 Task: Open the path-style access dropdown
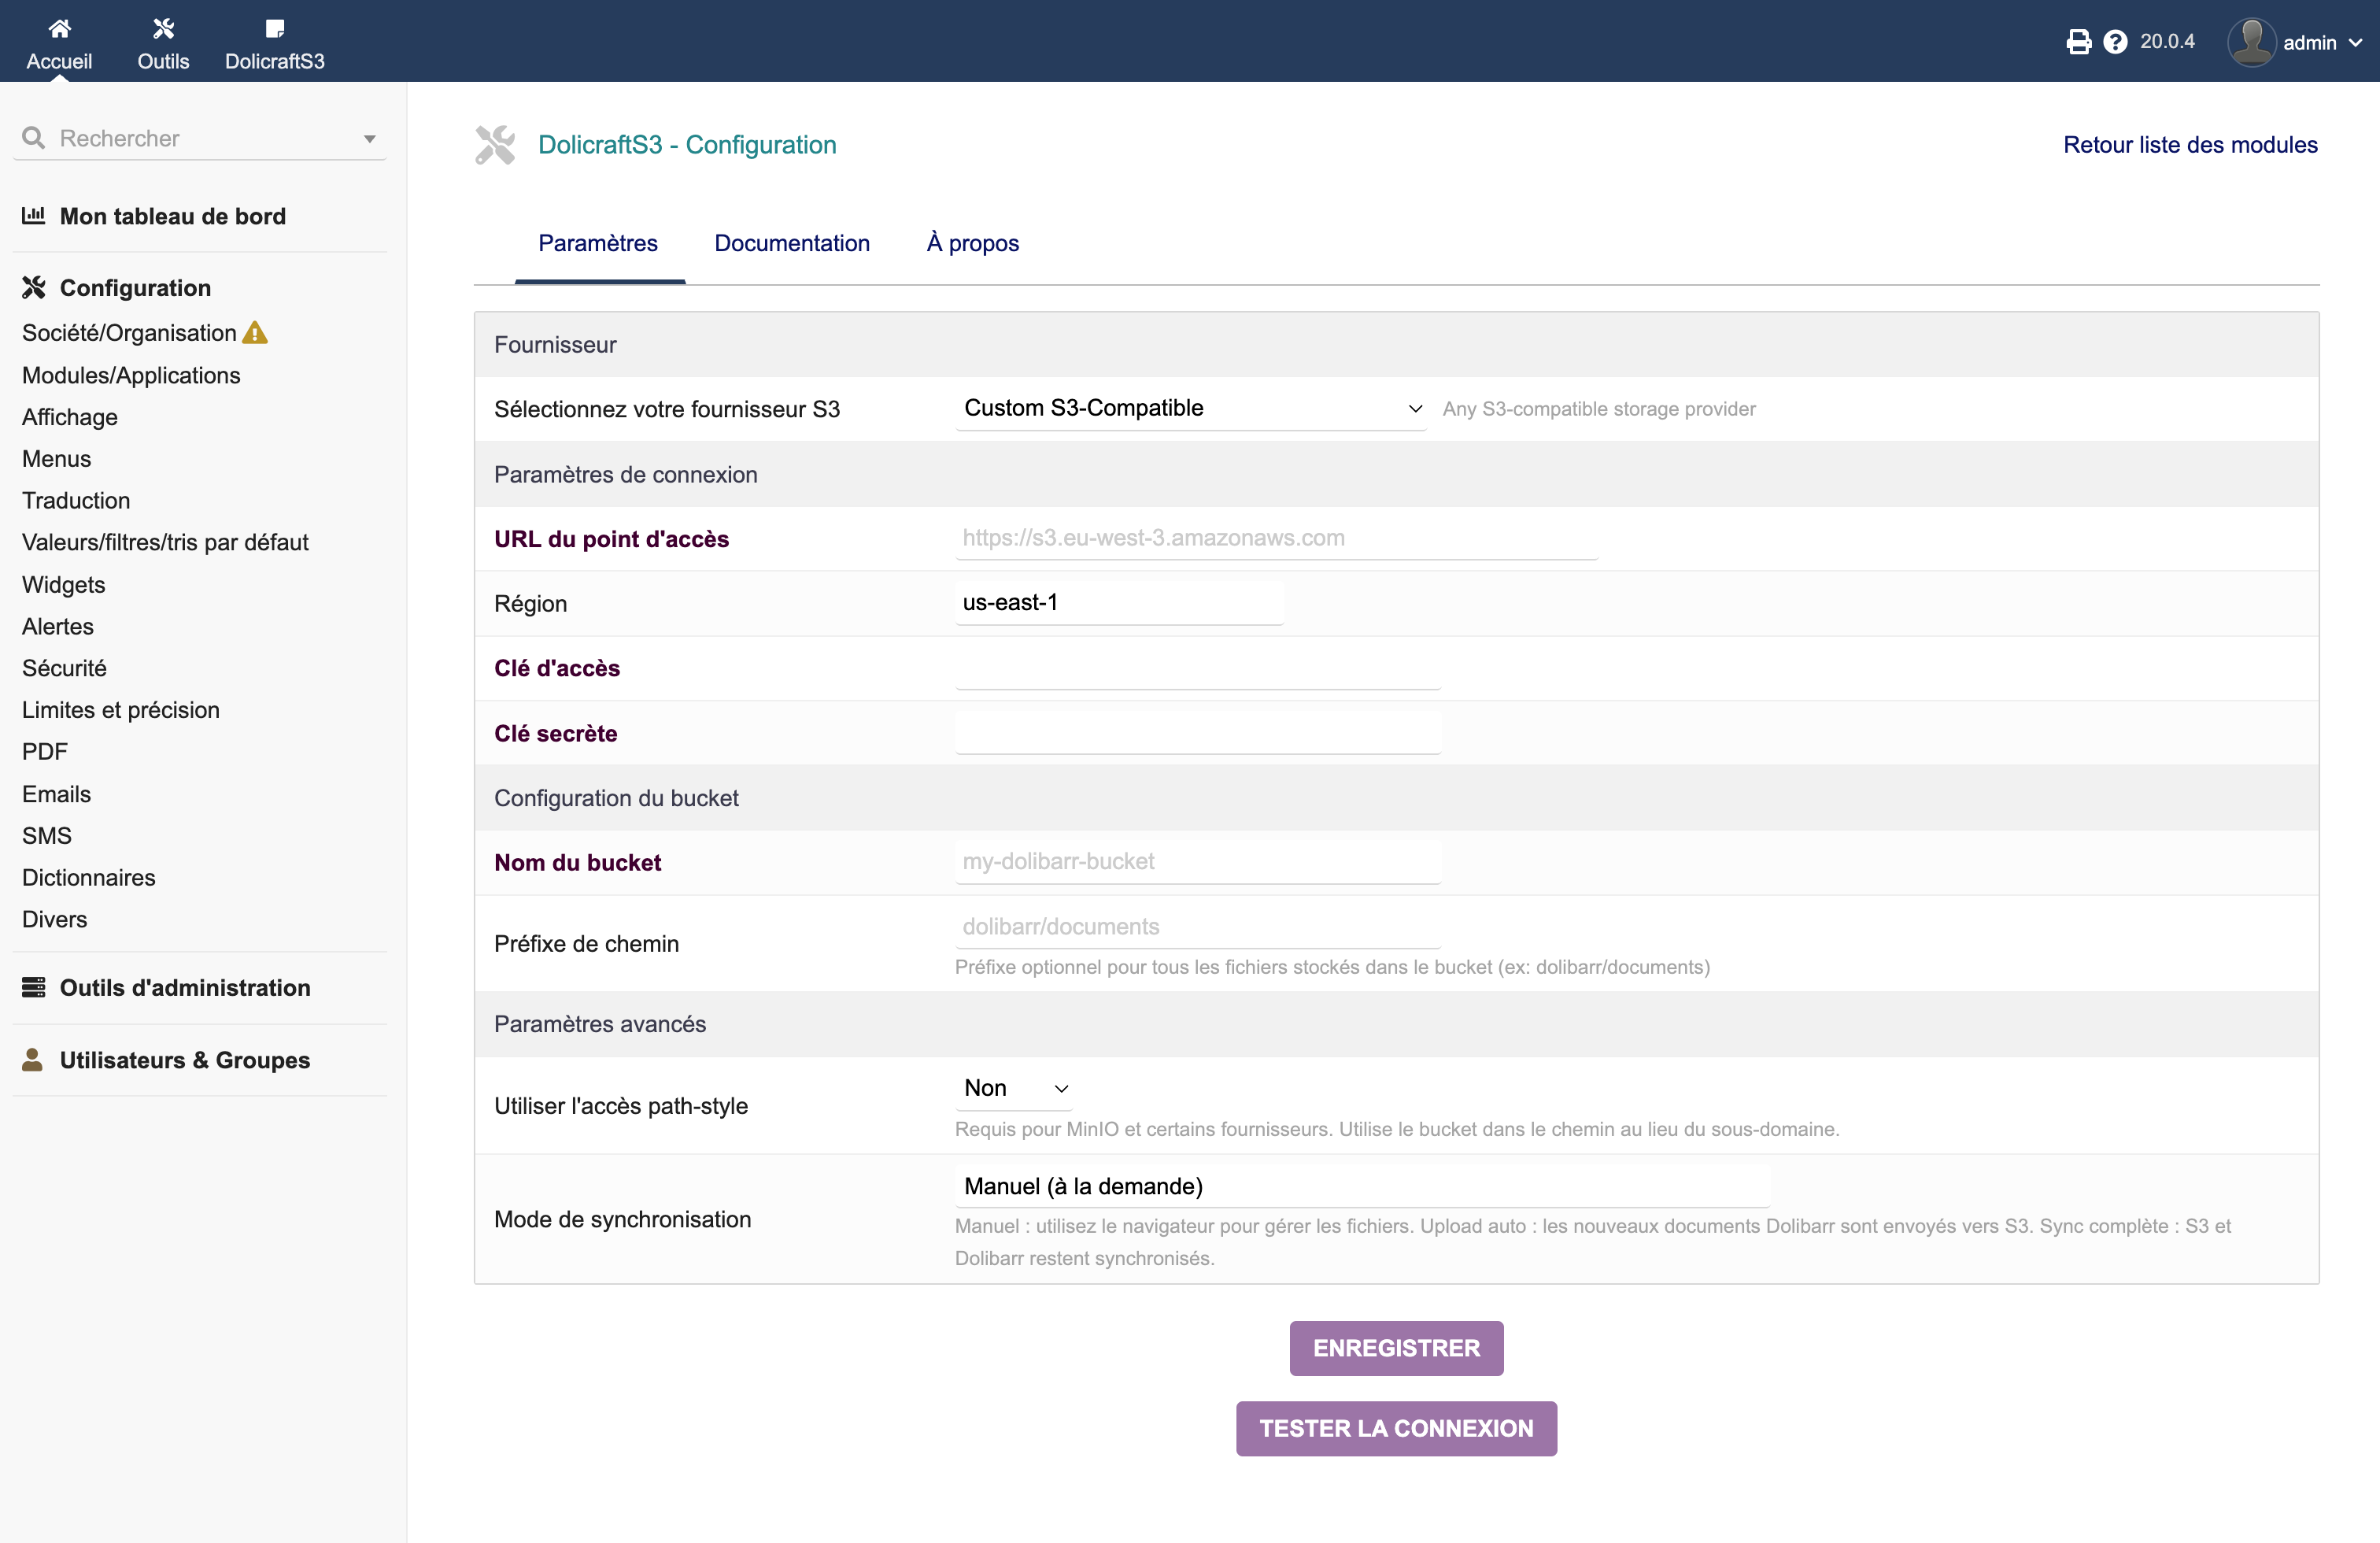click(x=1014, y=1088)
